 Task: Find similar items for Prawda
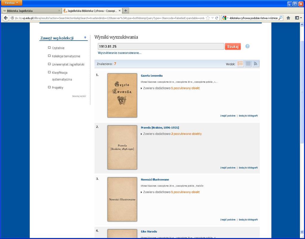coord(228,168)
